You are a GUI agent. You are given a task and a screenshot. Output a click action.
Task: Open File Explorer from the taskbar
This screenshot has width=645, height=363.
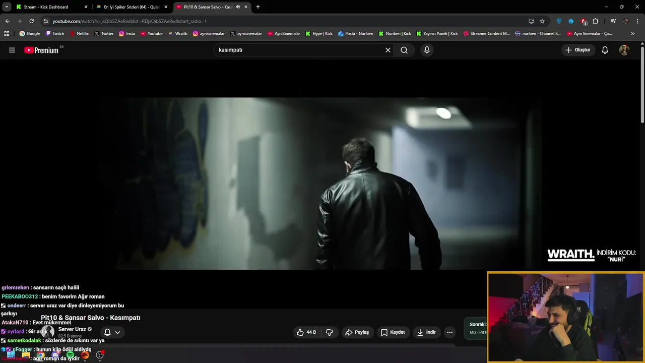[x=26, y=355]
